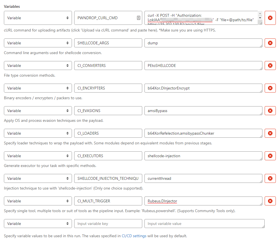Open the CI/CD settings link

(134, 236)
